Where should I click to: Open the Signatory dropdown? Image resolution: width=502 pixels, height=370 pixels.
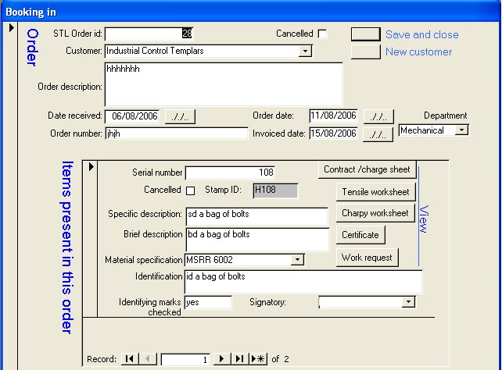408,302
